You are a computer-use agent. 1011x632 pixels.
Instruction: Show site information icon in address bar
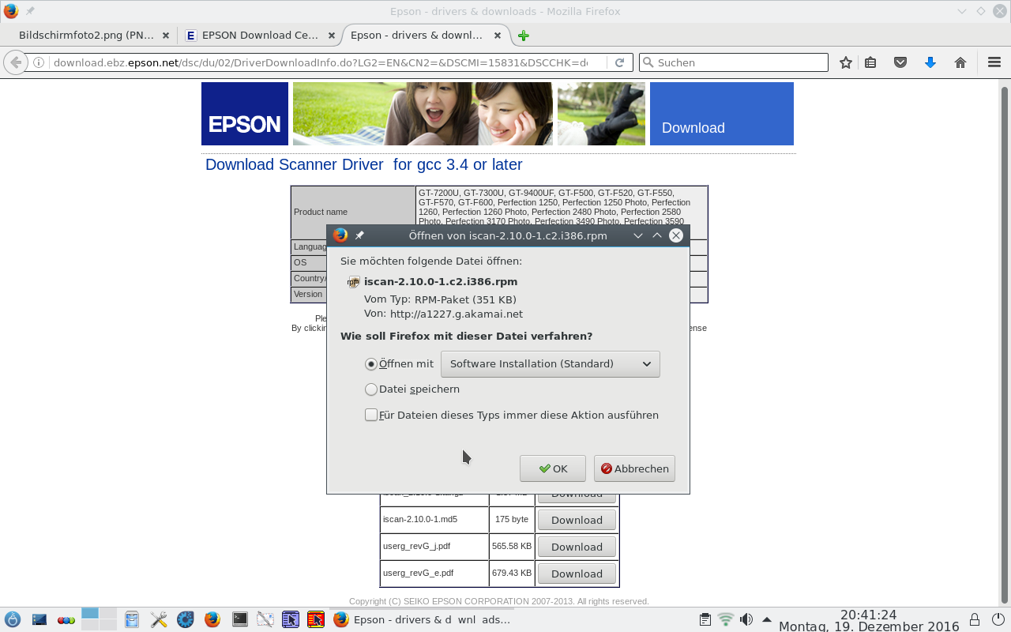tap(39, 62)
